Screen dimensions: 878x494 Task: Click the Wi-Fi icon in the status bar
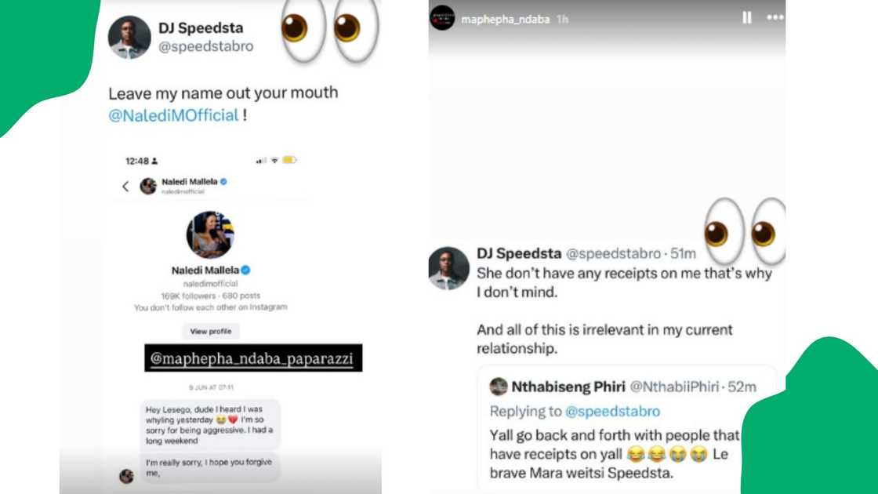click(x=274, y=158)
